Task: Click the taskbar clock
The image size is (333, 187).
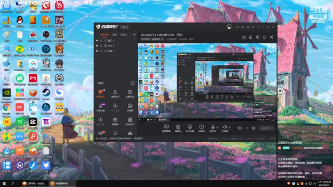Action: point(323,183)
